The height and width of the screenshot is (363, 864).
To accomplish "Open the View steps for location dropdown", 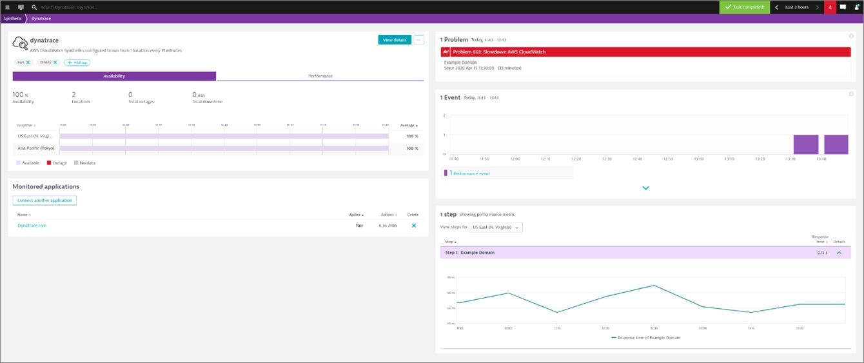I will (x=496, y=227).
